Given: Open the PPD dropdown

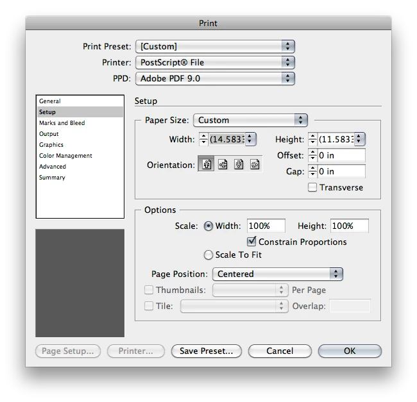Looking at the screenshot, I should tap(215, 78).
